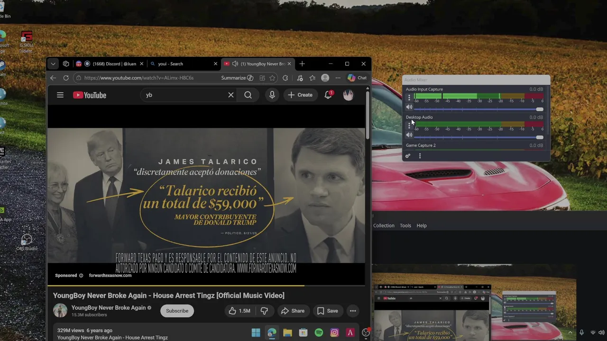Mute Desktop Audio in Audio Mixer

(409, 135)
